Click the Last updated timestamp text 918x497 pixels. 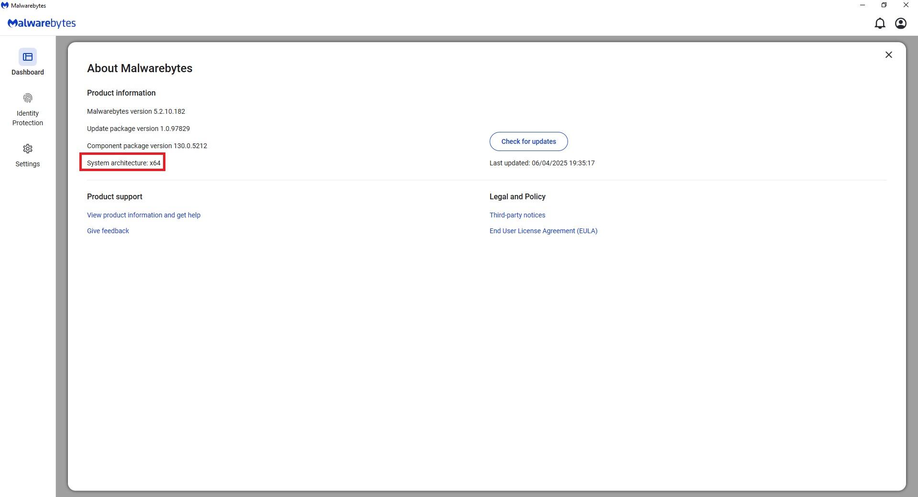click(x=542, y=163)
